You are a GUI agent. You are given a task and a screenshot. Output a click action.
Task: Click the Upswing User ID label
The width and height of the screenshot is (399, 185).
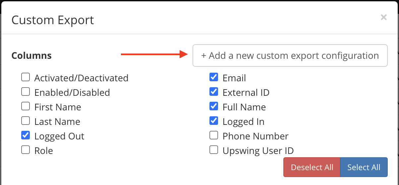pyautogui.click(x=258, y=151)
